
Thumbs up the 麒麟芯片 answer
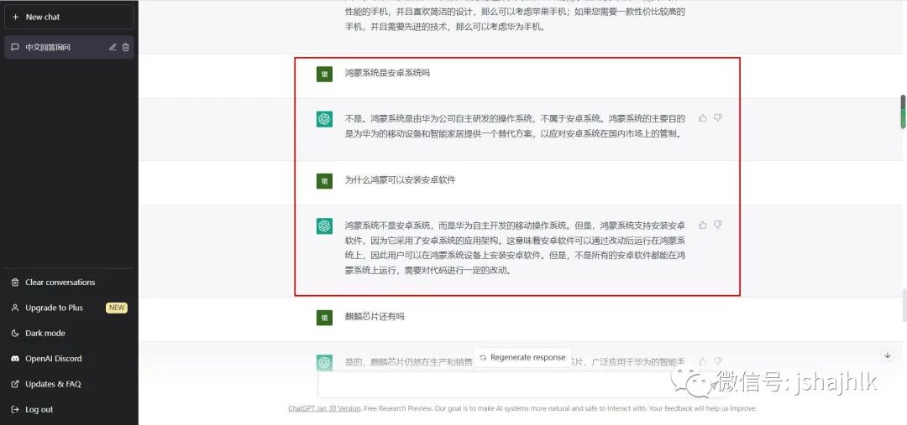(x=703, y=361)
